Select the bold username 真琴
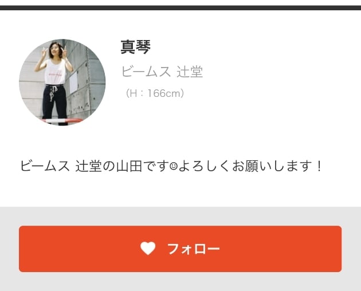The height and width of the screenshot is (291, 361). click(136, 47)
